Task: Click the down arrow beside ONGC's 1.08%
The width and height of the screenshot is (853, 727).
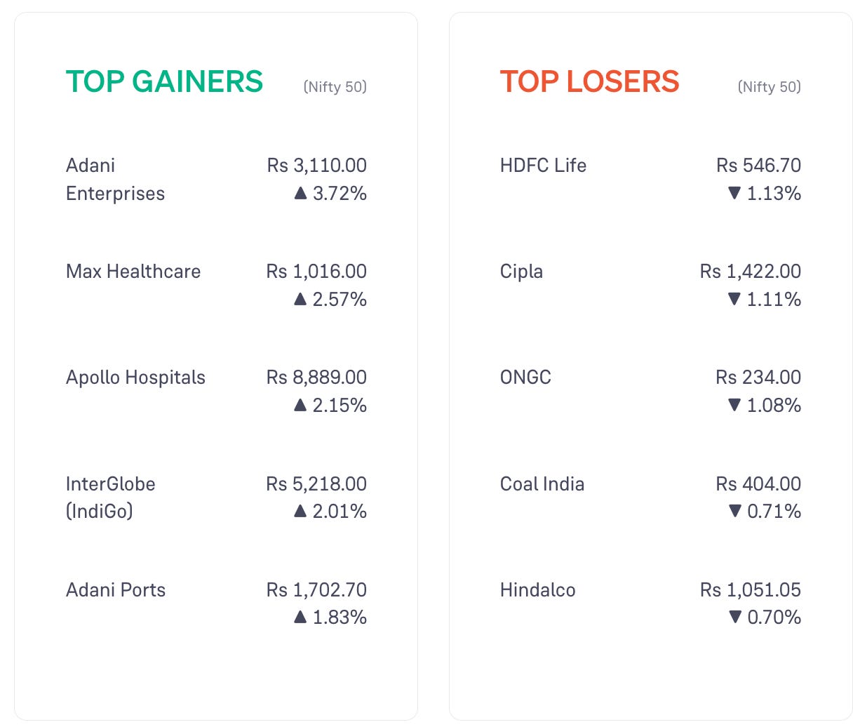Action: [x=734, y=405]
